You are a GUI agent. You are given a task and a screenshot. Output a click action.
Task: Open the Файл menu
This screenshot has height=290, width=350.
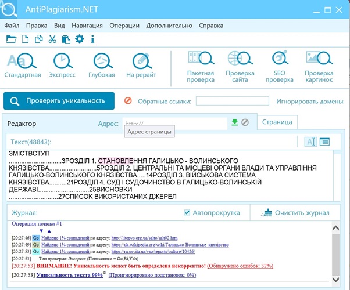12,26
